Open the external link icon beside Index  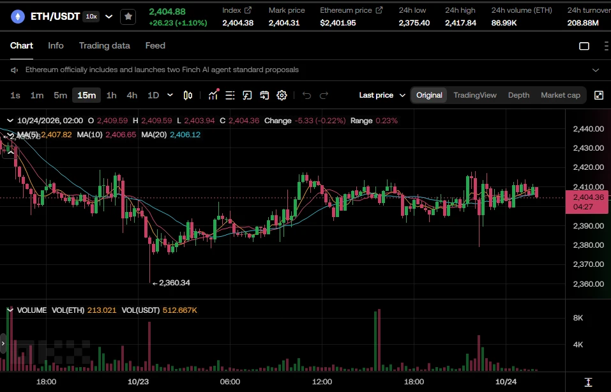tap(248, 10)
